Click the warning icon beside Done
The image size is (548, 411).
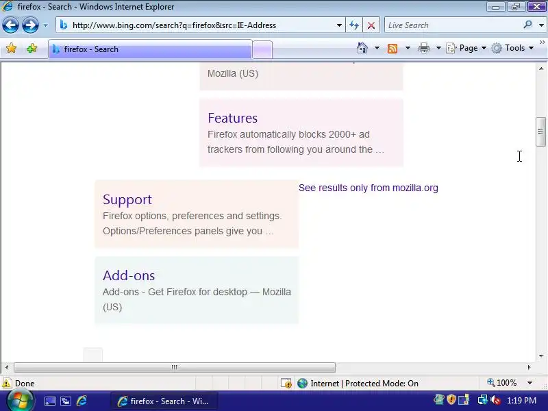click(x=7, y=383)
